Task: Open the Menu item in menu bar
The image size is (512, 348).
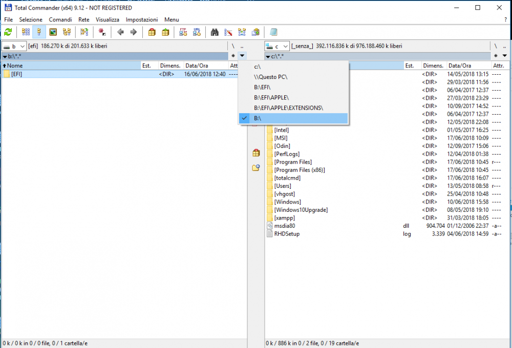Action: [172, 19]
